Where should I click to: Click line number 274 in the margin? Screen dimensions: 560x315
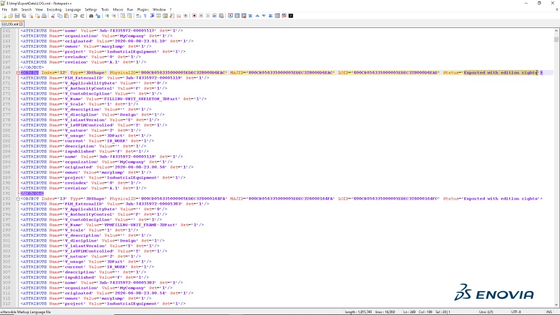pos(6,99)
